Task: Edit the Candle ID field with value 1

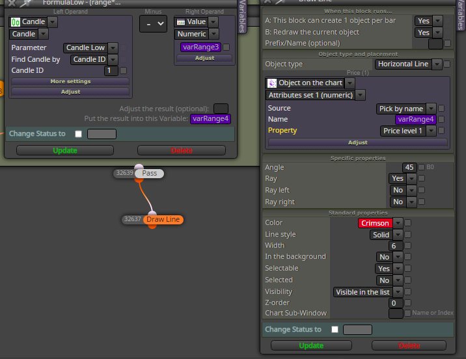Action: coord(111,71)
